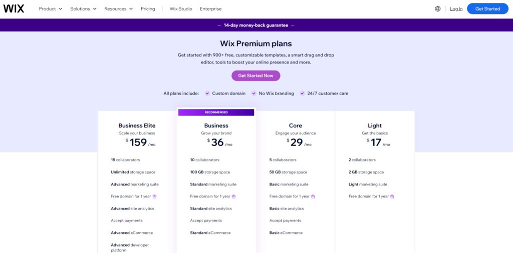Click gift icon in Core plan
513x253 pixels.
[x=313, y=196]
